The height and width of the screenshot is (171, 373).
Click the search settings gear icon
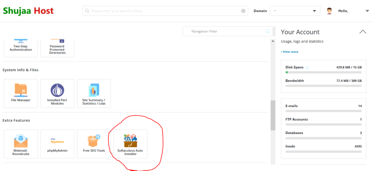243,11
